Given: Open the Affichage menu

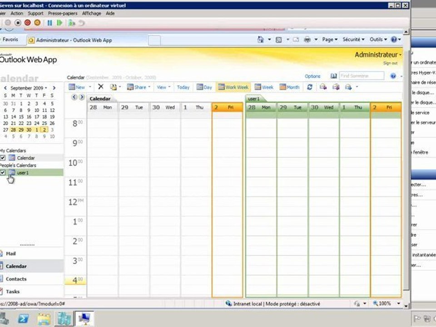Looking at the screenshot, I should (x=91, y=13).
